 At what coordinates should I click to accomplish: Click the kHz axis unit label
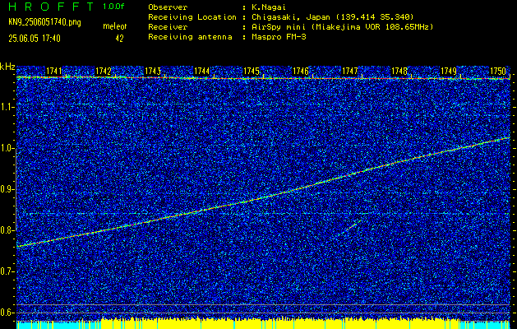pyautogui.click(x=7, y=67)
